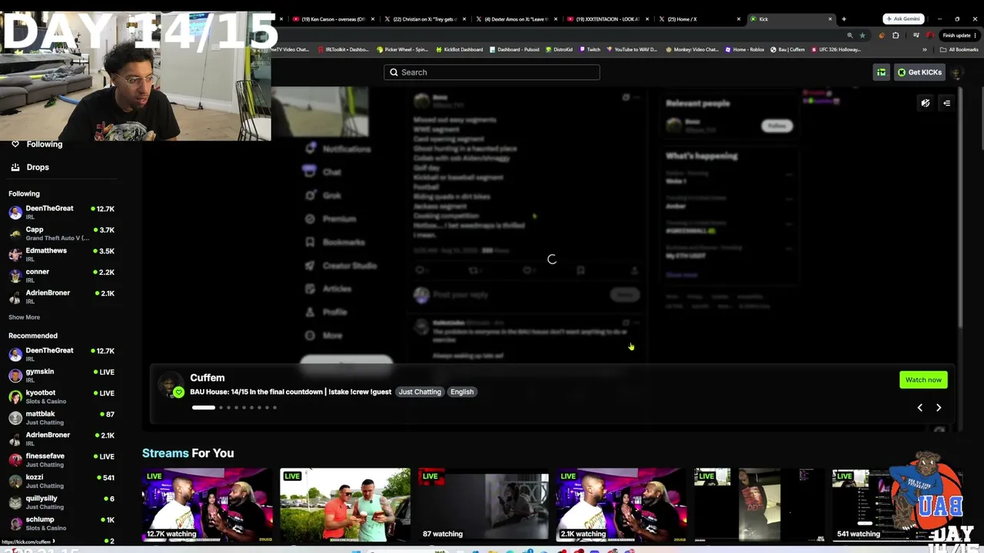The image size is (984, 553).
Task: Open the Picker Wheel bookmark
Action: point(402,49)
